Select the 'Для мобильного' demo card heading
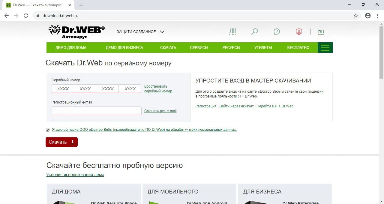The width and height of the screenshot is (384, 204). pos(173,192)
